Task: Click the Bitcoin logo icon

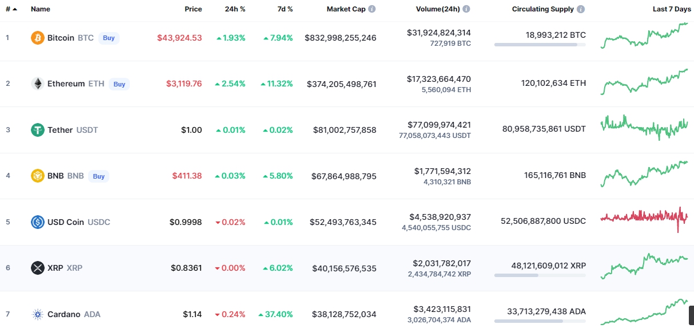Action: click(x=38, y=38)
